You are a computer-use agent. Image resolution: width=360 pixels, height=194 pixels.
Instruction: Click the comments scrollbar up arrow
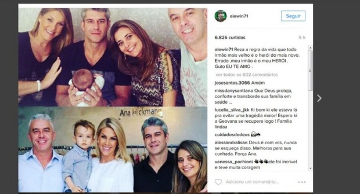[310, 48]
